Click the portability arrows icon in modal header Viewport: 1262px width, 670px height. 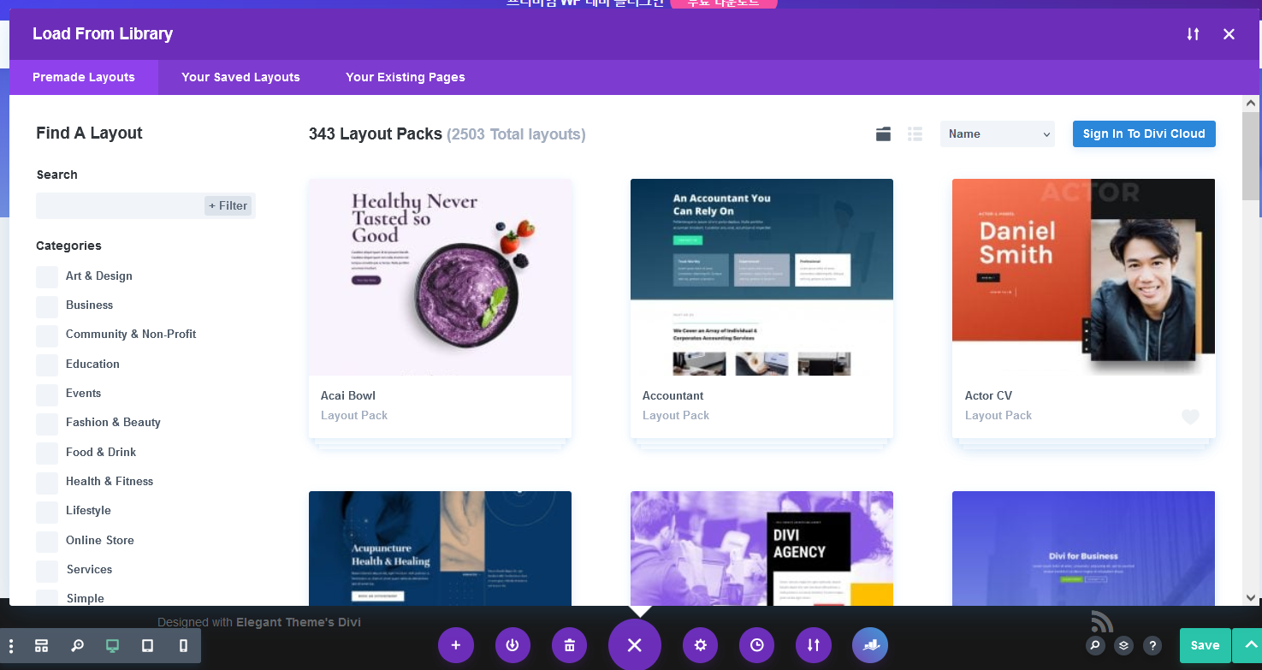1193,34
